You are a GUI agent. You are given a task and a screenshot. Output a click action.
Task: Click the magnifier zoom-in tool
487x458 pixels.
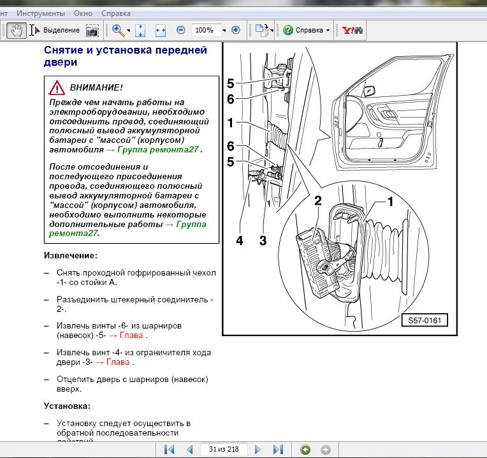(117, 30)
